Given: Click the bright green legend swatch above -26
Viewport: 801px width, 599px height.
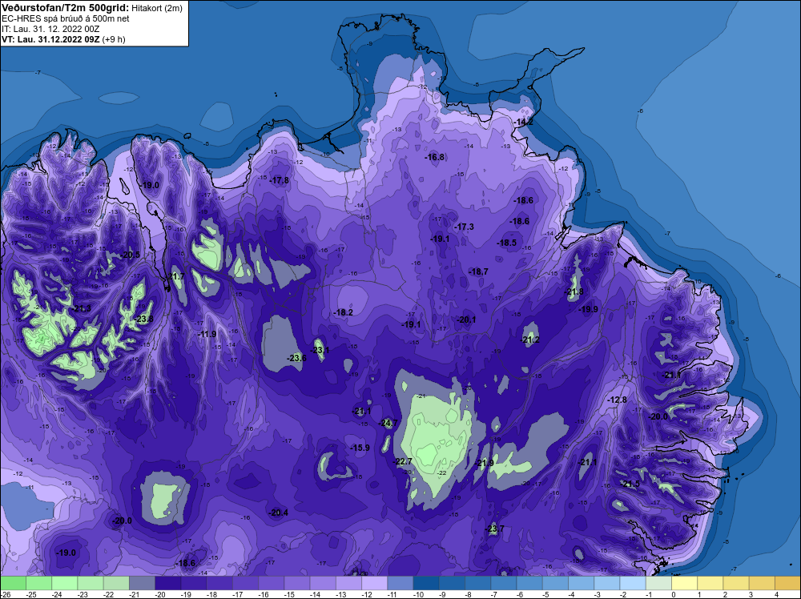Looking at the screenshot, I should [14, 583].
